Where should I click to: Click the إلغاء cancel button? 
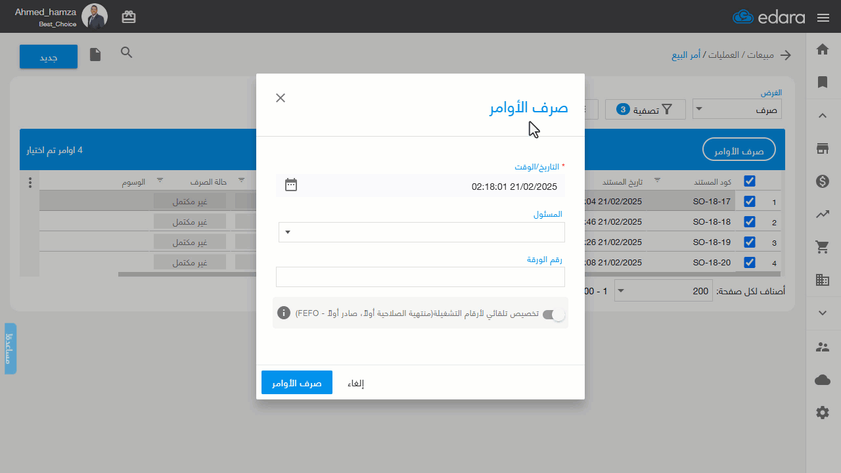(x=355, y=384)
